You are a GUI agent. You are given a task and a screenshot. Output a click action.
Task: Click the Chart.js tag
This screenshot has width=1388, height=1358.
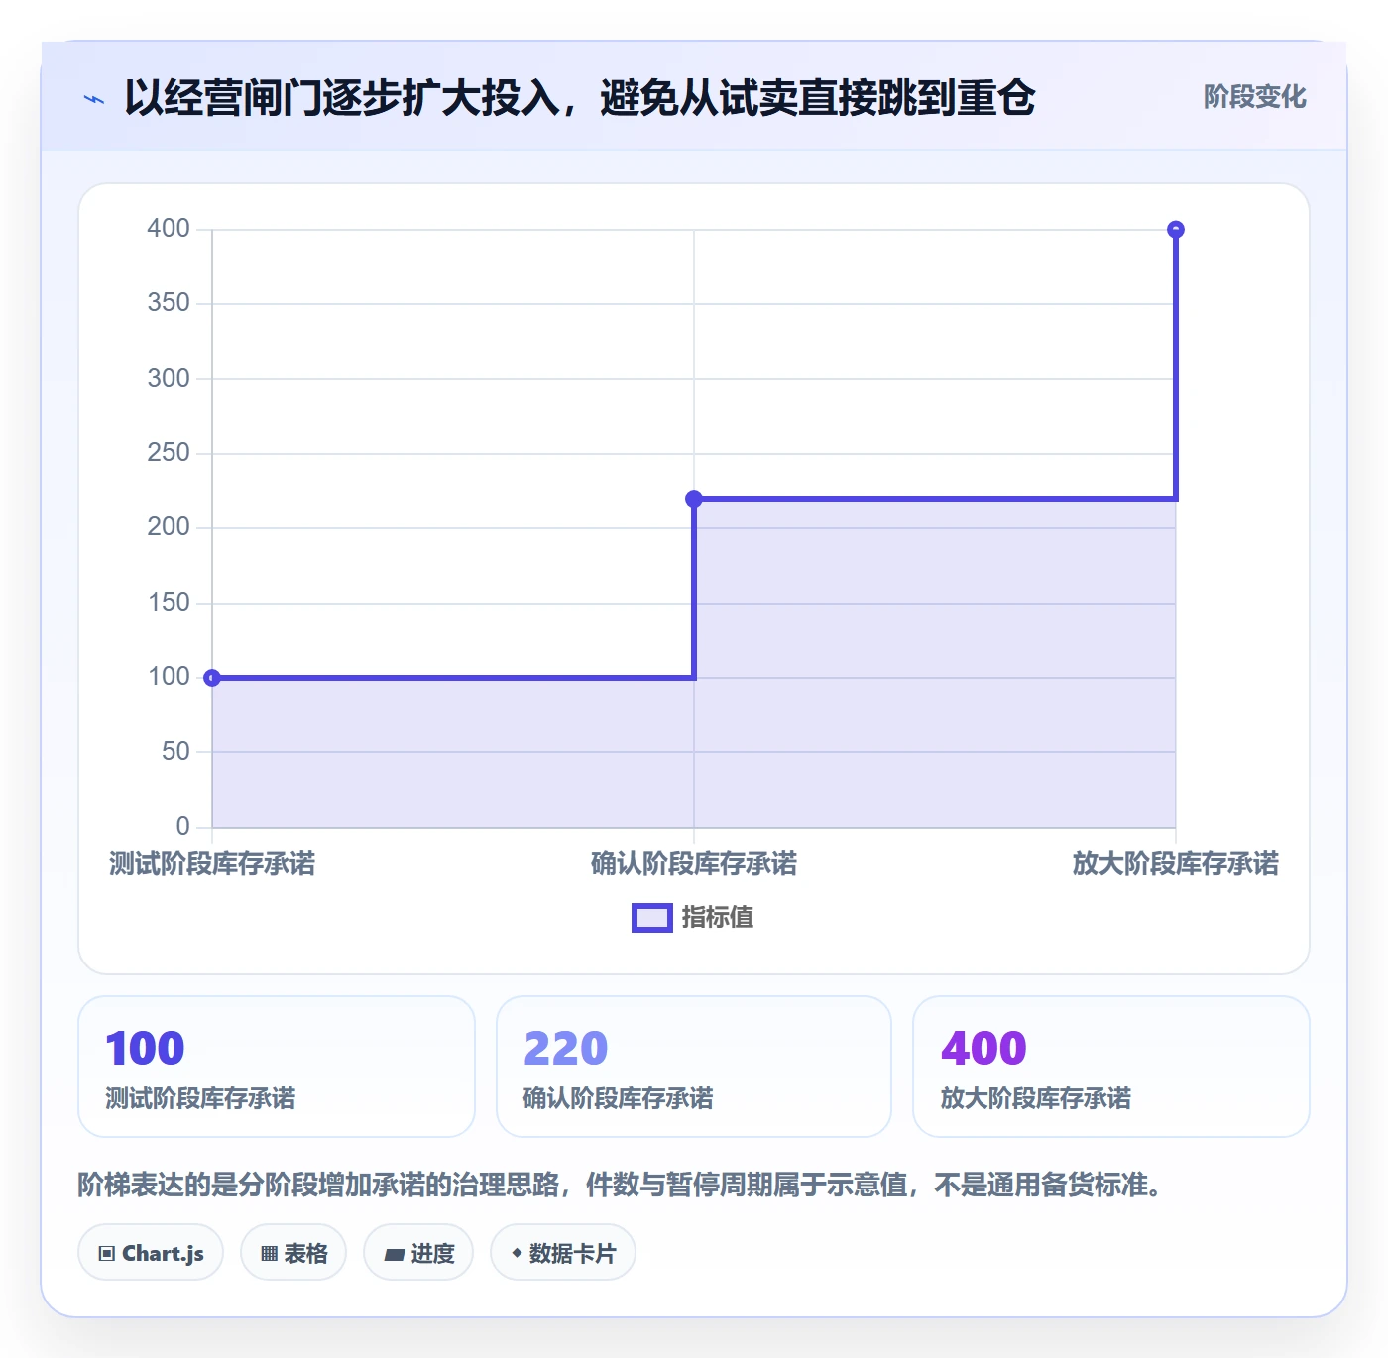pyautogui.click(x=151, y=1253)
